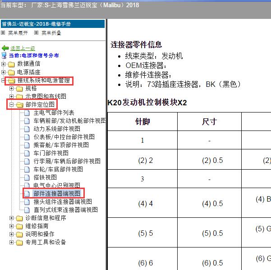Click the (6) 6 pin cell
The width and height of the screenshot is (271, 270).
(142, 259)
